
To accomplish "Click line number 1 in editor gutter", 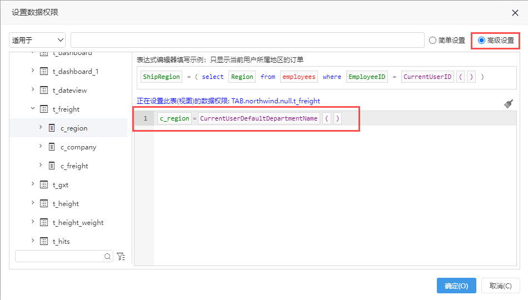I will [145, 118].
